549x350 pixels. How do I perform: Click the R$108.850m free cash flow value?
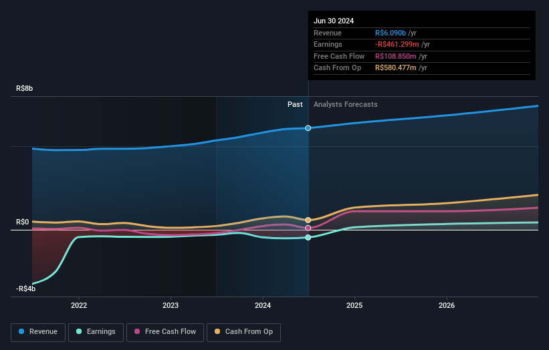396,56
